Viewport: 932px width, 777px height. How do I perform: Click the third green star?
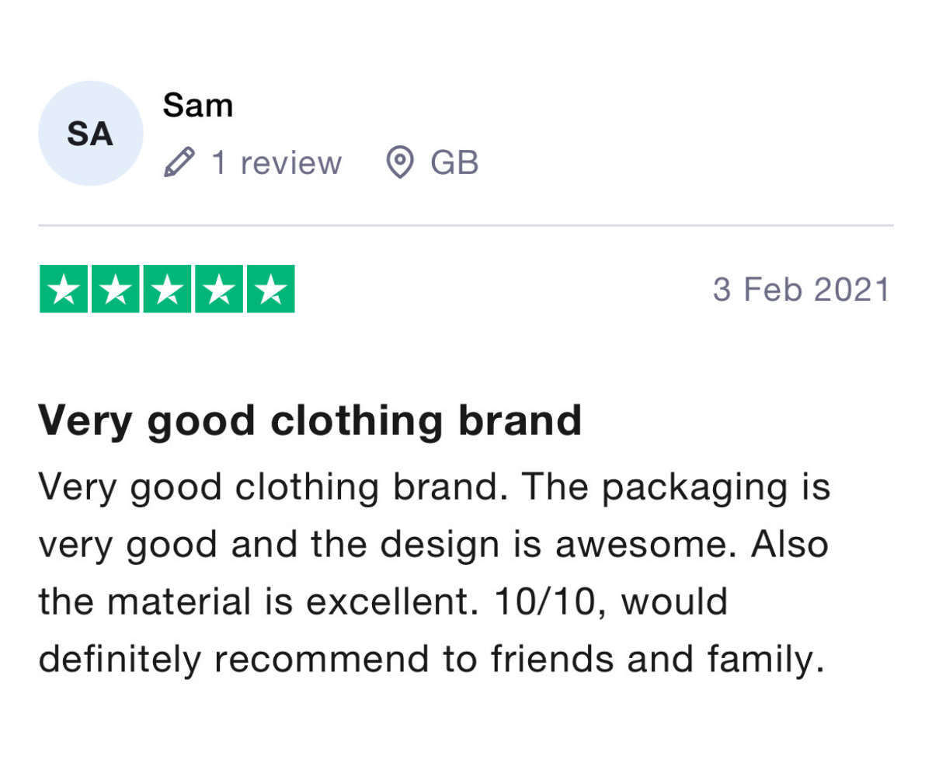167,289
